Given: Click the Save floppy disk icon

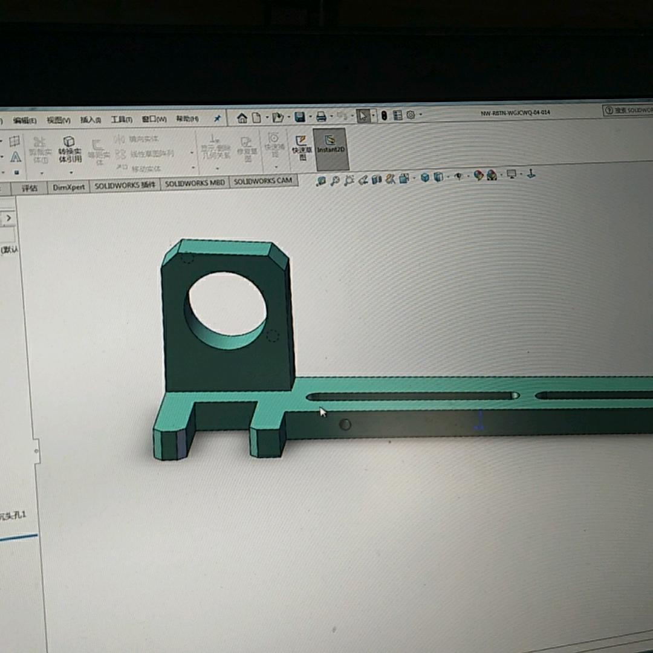Looking at the screenshot, I should tap(299, 117).
